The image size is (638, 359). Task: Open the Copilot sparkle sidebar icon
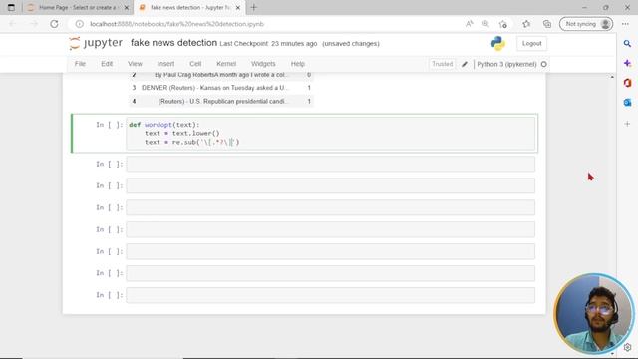click(x=627, y=63)
